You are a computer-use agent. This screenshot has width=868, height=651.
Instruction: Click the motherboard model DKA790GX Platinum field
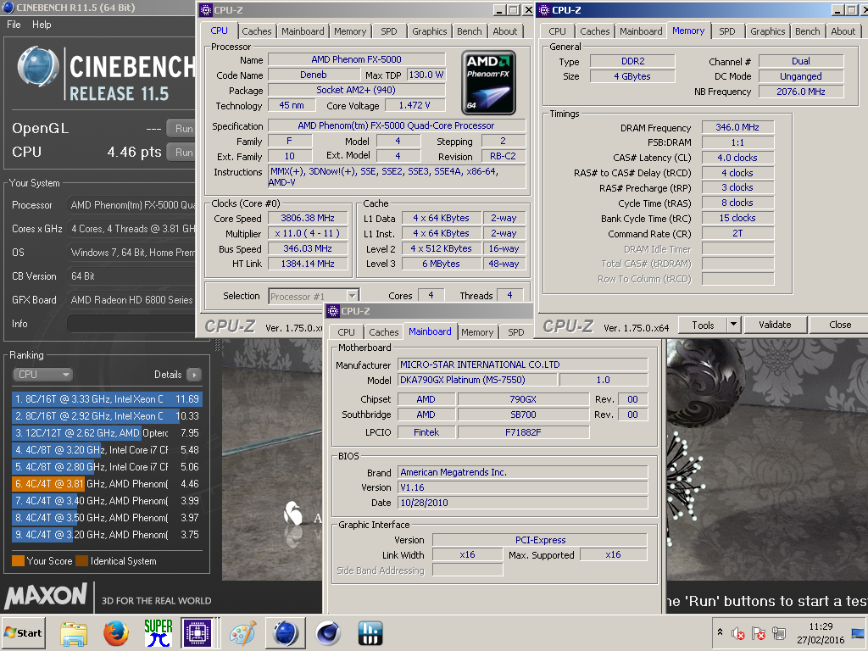[x=477, y=380]
